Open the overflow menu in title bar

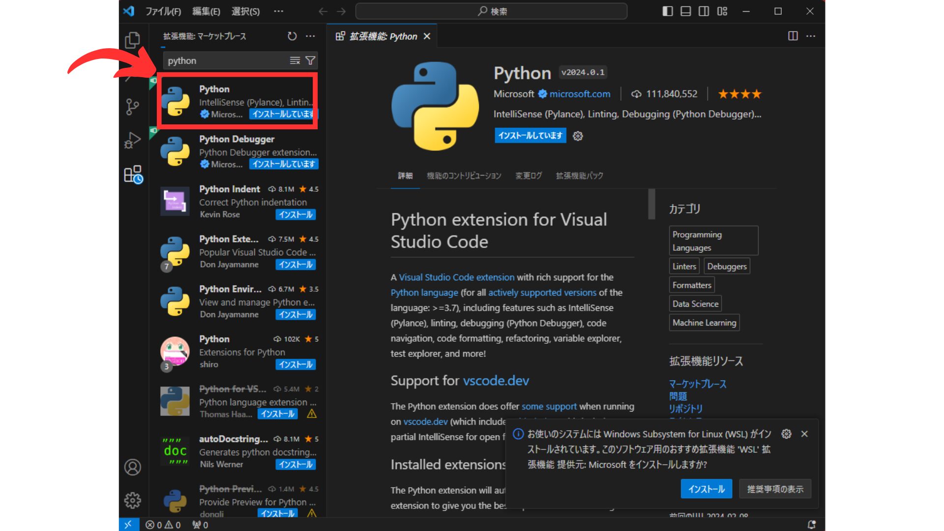tap(279, 11)
